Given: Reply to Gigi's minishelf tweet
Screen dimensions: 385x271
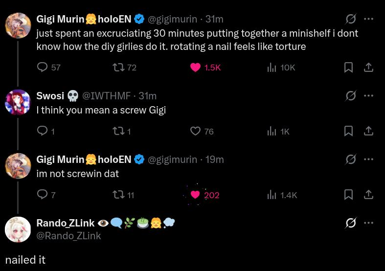Looking at the screenshot, I should coord(43,67).
